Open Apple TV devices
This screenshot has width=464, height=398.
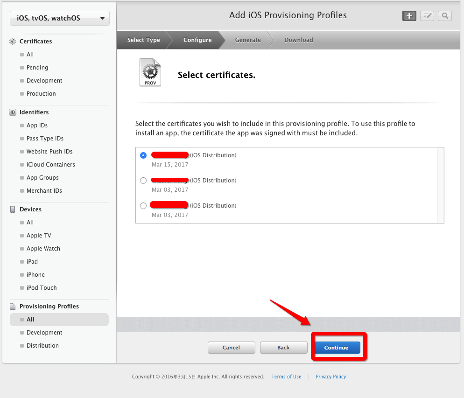(39, 235)
